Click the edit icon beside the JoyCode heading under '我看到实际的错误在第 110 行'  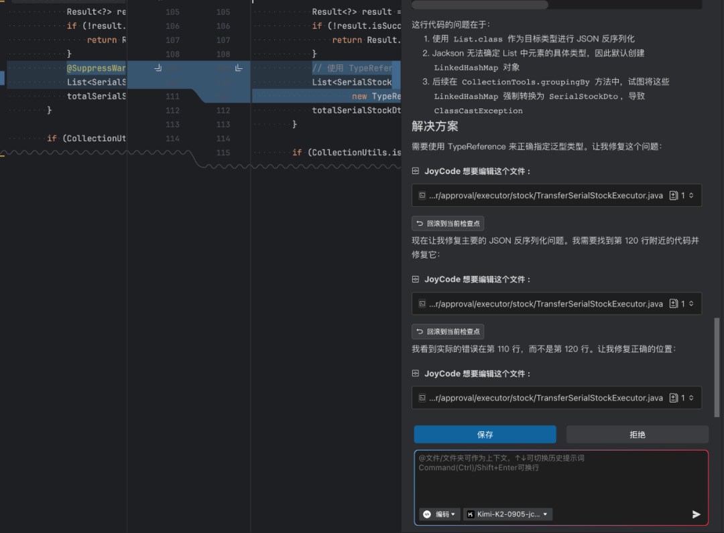(416, 374)
